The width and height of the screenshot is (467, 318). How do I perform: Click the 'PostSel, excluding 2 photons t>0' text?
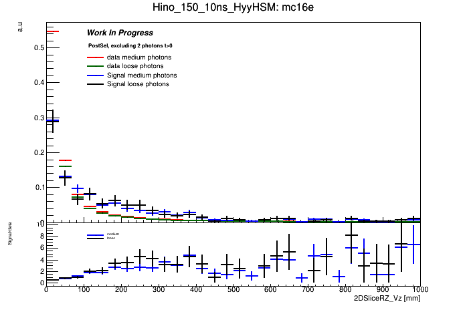click(130, 45)
